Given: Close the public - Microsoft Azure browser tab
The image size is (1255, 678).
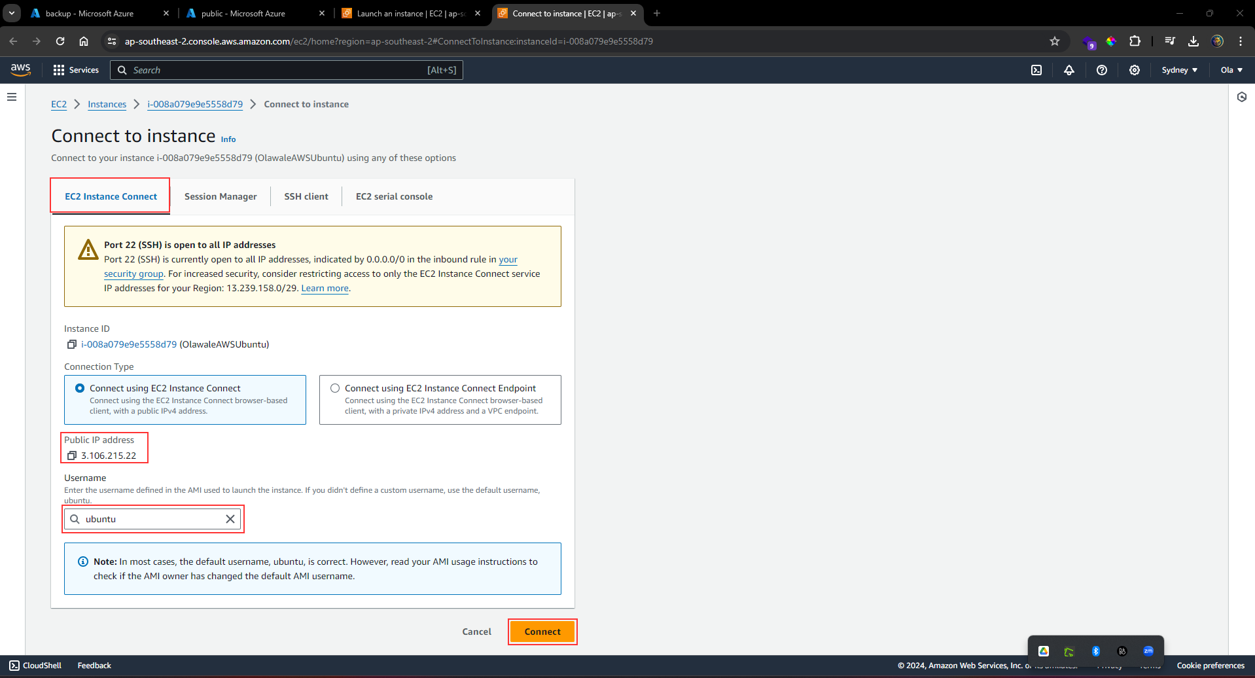Looking at the screenshot, I should click(x=322, y=13).
